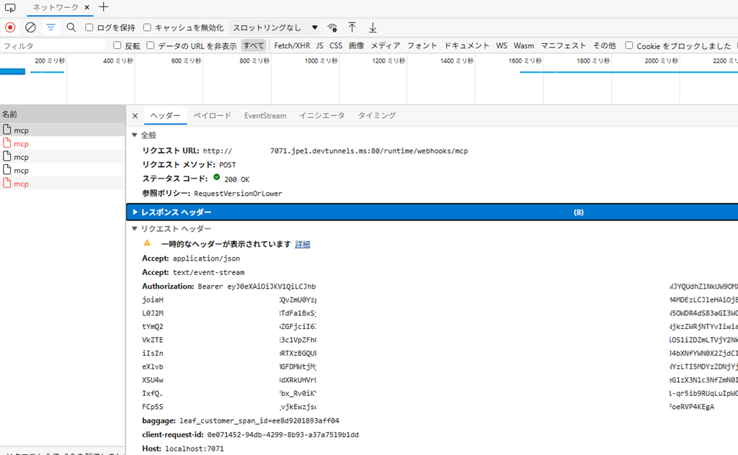Close the request details pane
Viewport: 738px width, 455px height.
click(x=135, y=116)
